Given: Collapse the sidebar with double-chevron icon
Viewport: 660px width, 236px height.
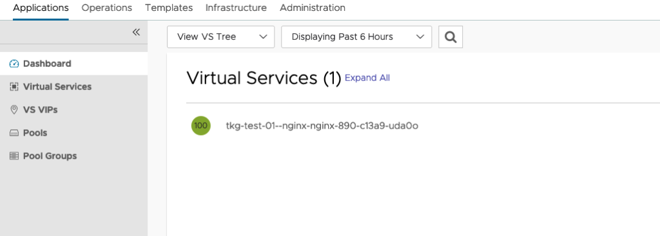Looking at the screenshot, I should (136, 32).
